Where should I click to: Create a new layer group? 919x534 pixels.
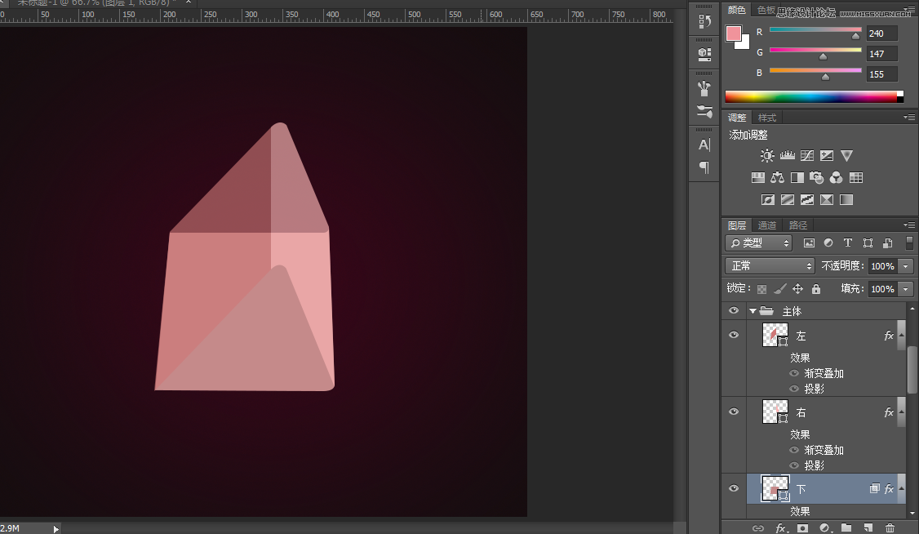pos(846,528)
